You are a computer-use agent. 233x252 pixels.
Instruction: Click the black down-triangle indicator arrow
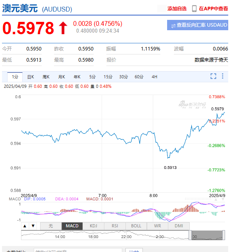33,226
